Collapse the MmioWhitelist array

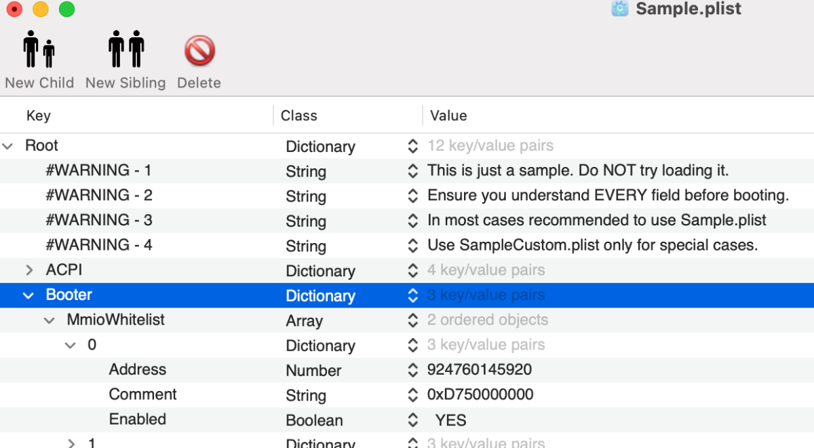[x=50, y=320]
